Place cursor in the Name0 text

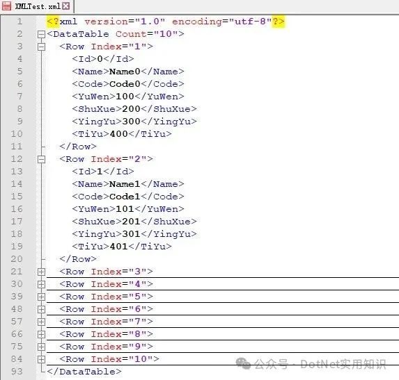[125, 72]
